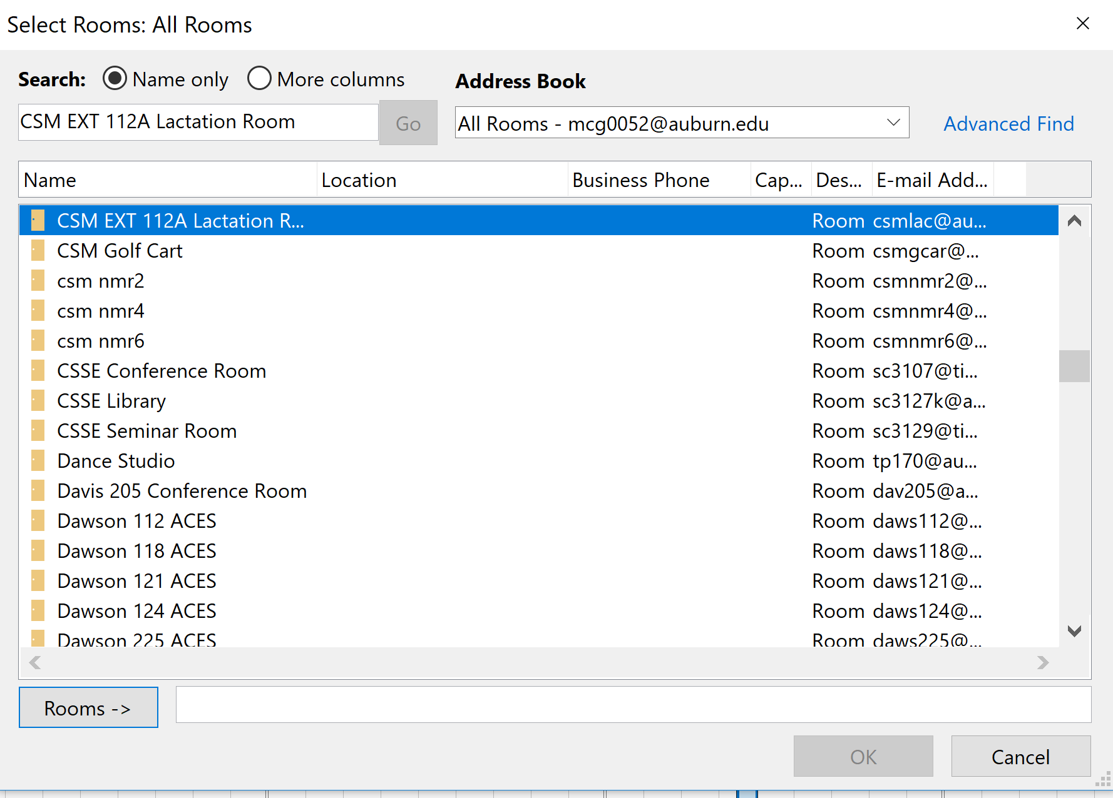Click the room icon beside CSSE Library

coord(38,401)
